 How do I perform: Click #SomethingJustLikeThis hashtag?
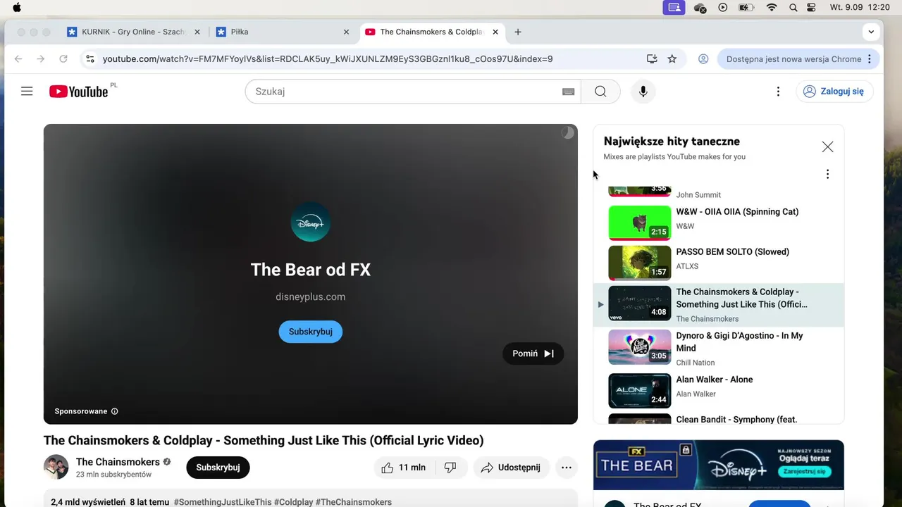pyautogui.click(x=223, y=502)
